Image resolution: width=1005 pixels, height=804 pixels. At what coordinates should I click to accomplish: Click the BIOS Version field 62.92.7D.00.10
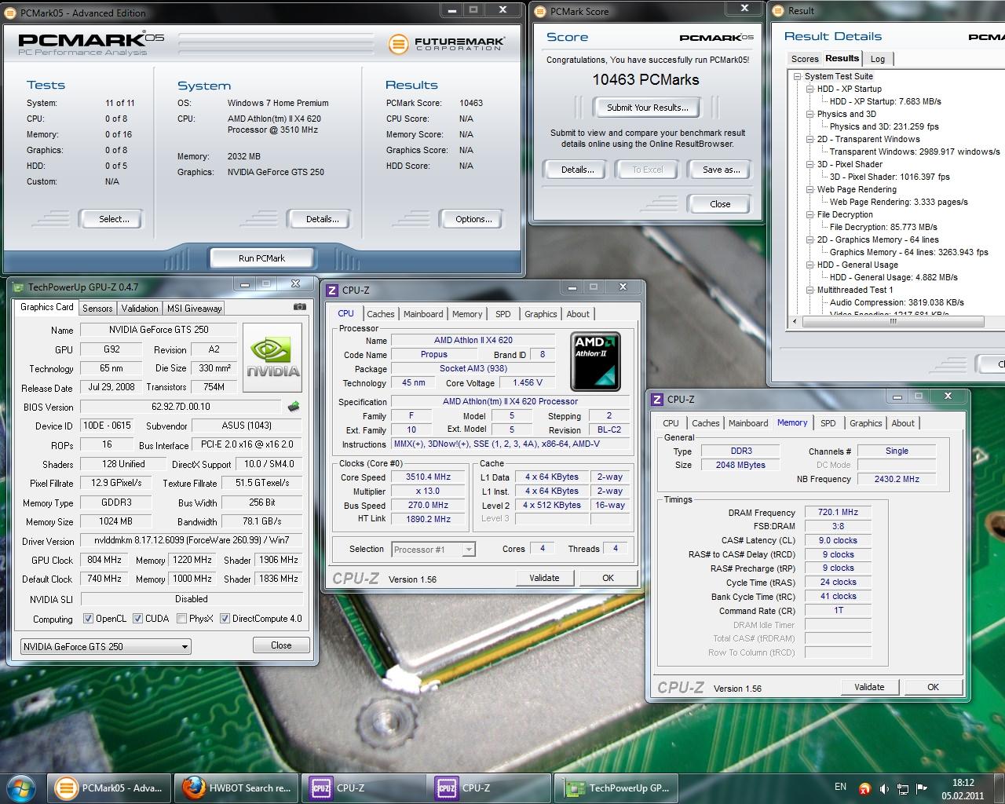point(181,407)
